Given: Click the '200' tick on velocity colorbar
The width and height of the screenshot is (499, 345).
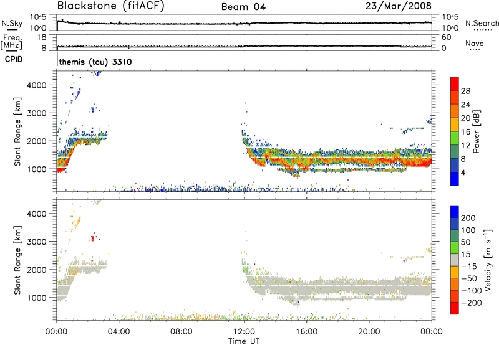Looking at the screenshot, I should tap(468, 218).
